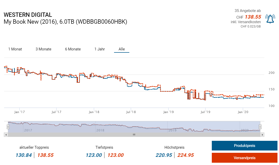This screenshot has height=165, width=279.
Task: Click the My Book New product title
Action: (65, 22)
